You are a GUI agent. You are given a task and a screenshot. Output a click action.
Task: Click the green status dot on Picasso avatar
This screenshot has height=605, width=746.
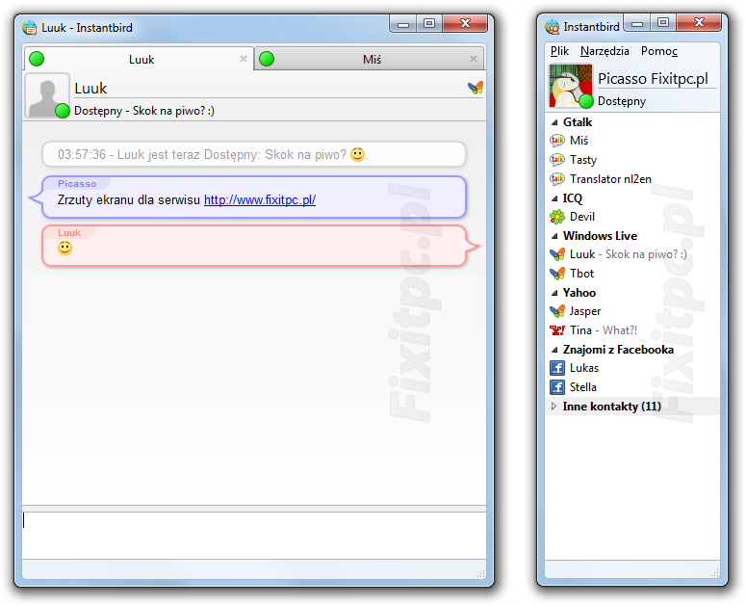click(586, 101)
